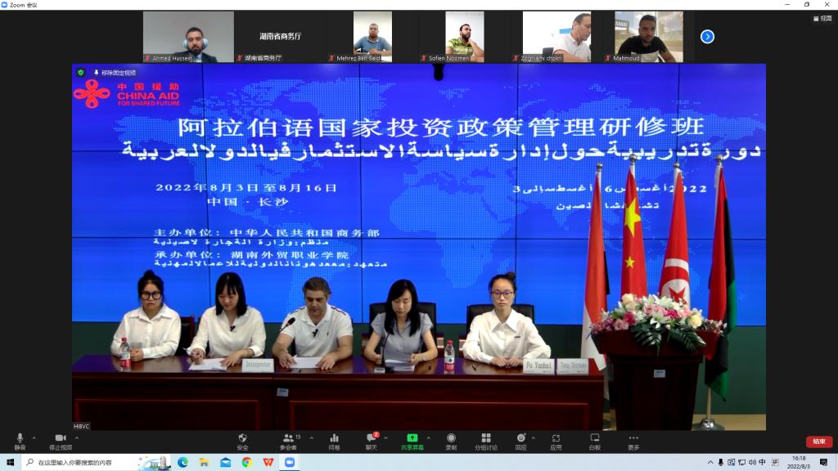Image resolution: width=838 pixels, height=471 pixels.
Task: Click the Windows taskbar search box
Action: point(80,463)
